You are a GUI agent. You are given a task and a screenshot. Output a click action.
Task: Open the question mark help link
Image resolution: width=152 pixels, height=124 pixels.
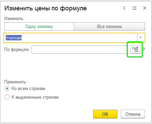(144, 49)
